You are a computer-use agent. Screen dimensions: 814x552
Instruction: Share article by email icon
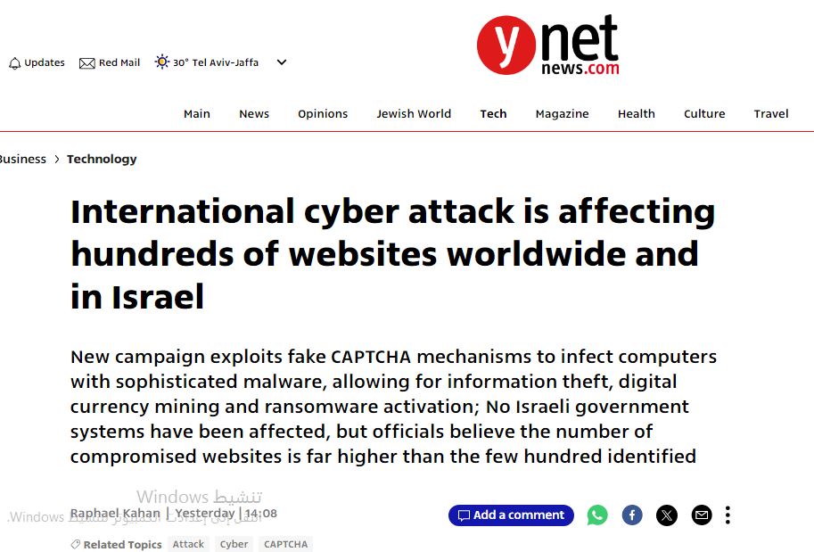[702, 515]
